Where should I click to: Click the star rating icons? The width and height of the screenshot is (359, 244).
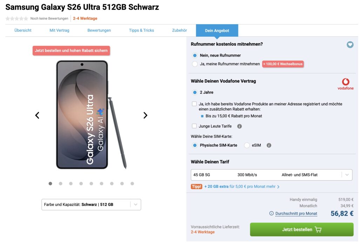[x=16, y=19]
